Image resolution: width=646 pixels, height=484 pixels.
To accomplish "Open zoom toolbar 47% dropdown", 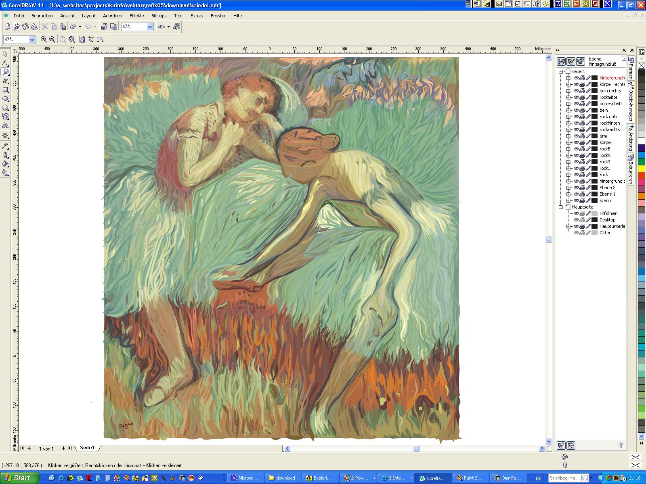I will click(x=32, y=40).
